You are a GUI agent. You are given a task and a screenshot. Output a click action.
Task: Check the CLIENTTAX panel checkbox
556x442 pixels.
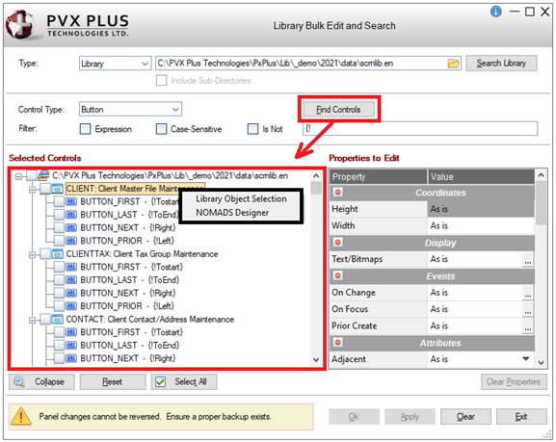(45, 254)
